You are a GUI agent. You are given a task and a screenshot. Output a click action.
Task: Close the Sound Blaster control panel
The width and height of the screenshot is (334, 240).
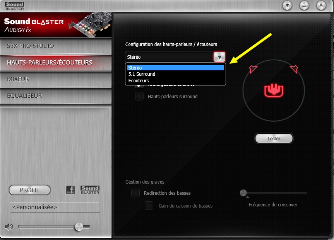pos(321,5)
